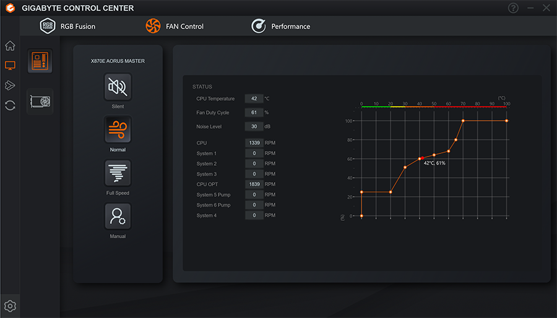Select the motherboard device icon
This screenshot has width=557, height=318.
[40, 61]
